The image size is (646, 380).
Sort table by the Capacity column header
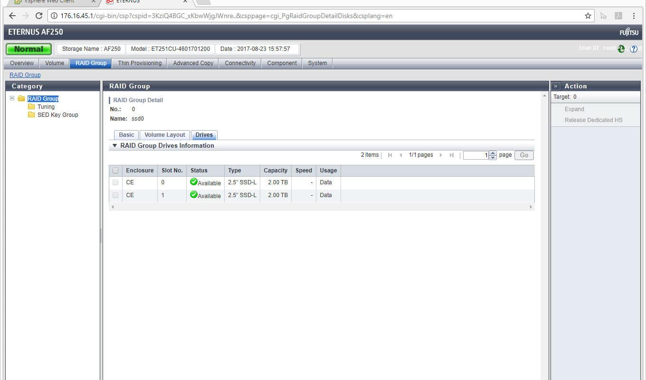point(275,171)
